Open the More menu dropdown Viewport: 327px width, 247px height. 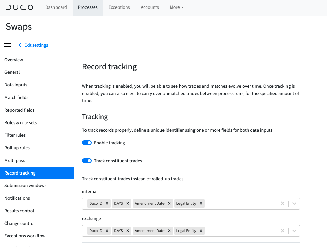coord(177,7)
